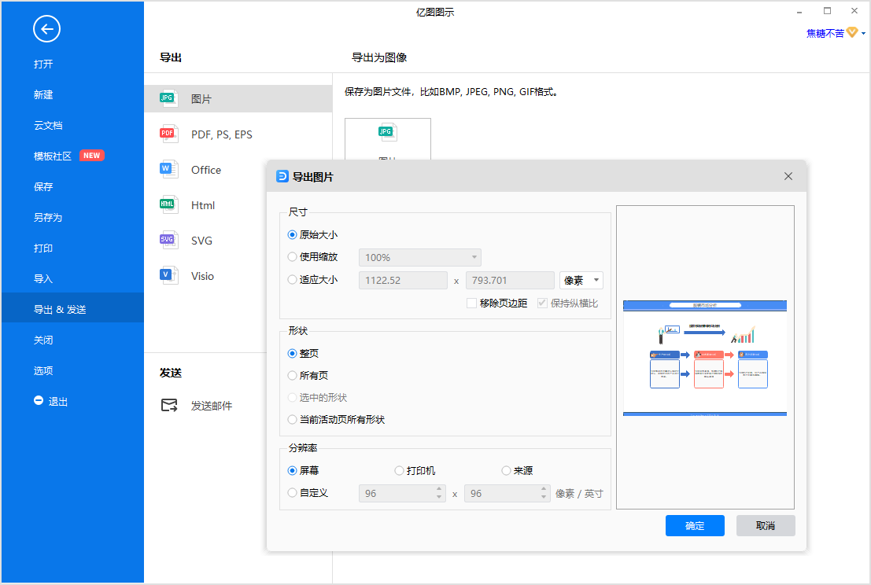Click the 退出 text in the sidebar
The image size is (871, 585).
[x=58, y=401]
